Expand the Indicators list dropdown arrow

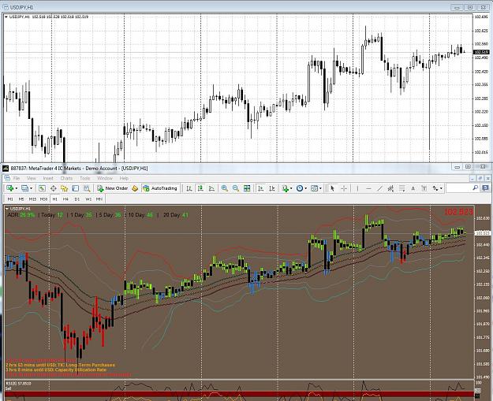(291, 189)
